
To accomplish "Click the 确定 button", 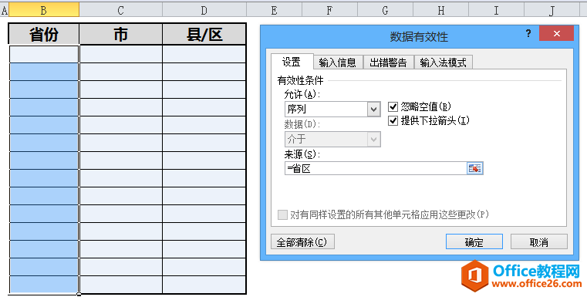I will coord(474,242).
